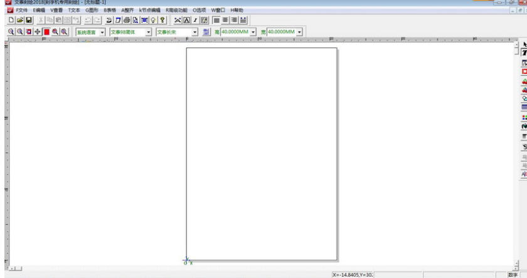Expand the 文泰长宋 font dropdown
Screen dimensions: 527x278
click(195, 32)
